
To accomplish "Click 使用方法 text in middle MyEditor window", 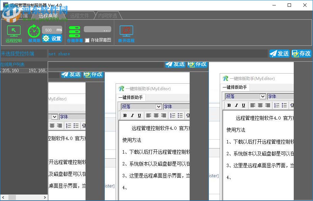I will coord(132,140).
